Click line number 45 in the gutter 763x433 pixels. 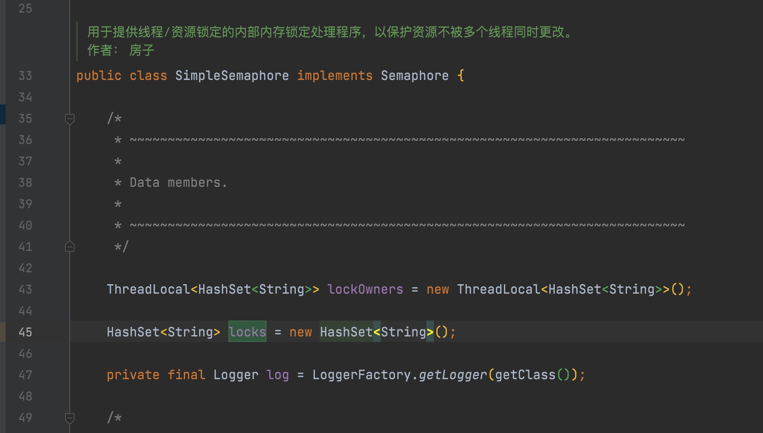tap(25, 332)
